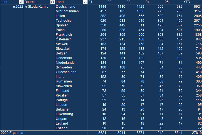The image size is (202, 135).
Task: Click the Kroatien row label
Action: 62,95
